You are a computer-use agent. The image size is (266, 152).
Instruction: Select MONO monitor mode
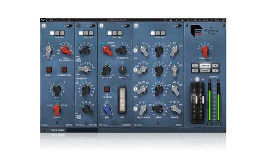point(205,71)
